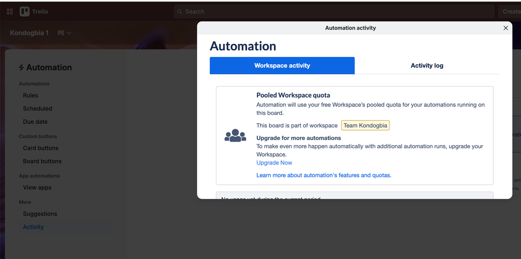This screenshot has height=259, width=521.
Task: Click the lightning bolt Automation icon
Action: (21, 67)
